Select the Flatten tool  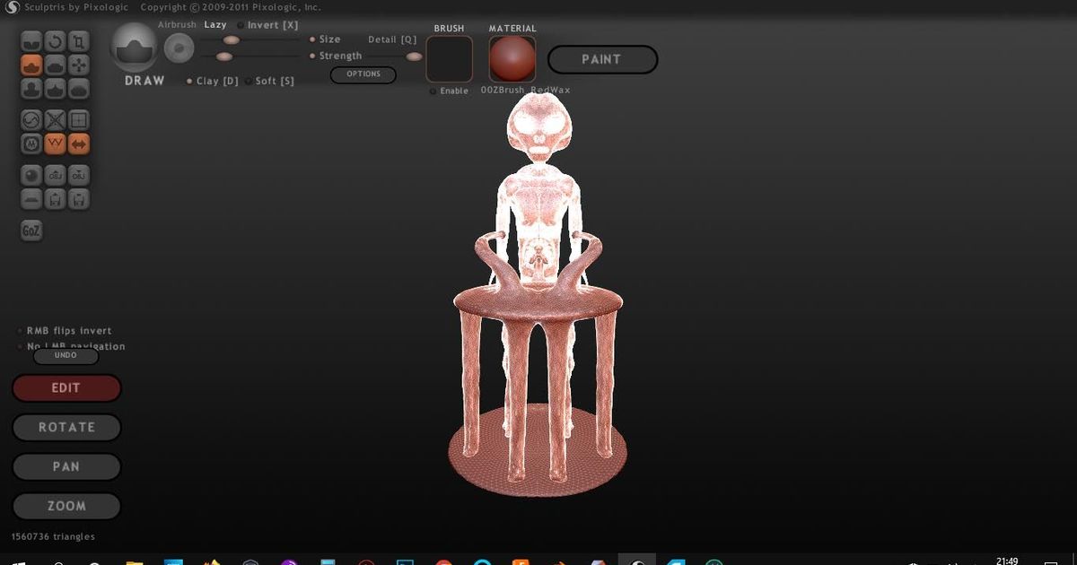coord(54,65)
